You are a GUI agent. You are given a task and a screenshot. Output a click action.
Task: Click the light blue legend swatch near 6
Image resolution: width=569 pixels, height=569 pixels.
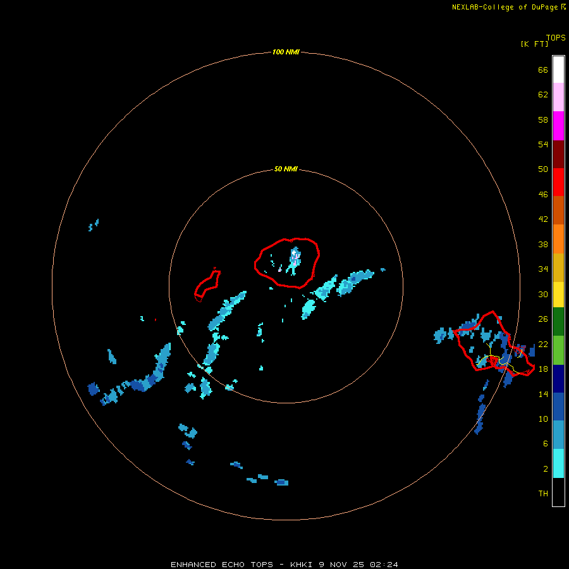[x=558, y=435]
